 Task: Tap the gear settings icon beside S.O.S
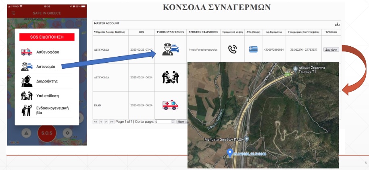pos(68,133)
